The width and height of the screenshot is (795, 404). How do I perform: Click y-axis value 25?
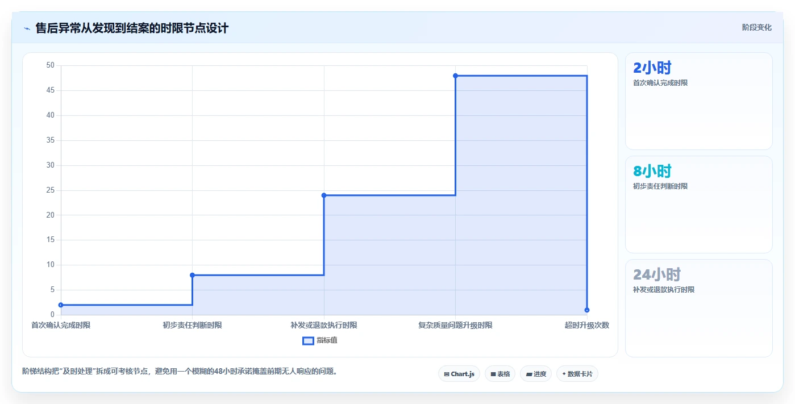click(50, 190)
